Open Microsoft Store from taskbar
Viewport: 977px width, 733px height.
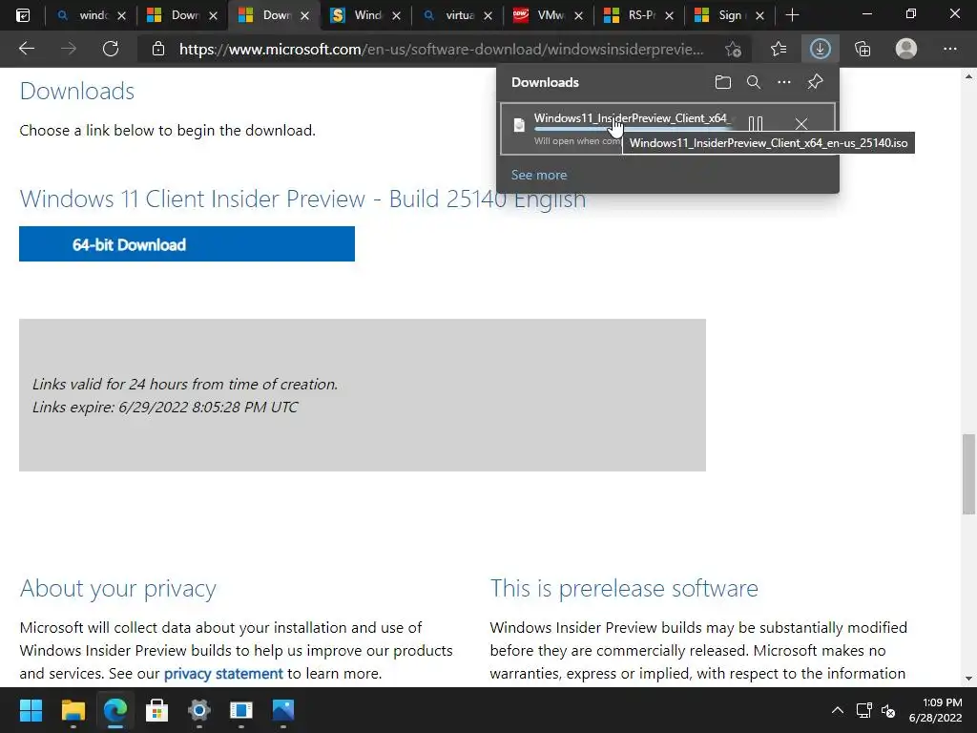coord(157,710)
